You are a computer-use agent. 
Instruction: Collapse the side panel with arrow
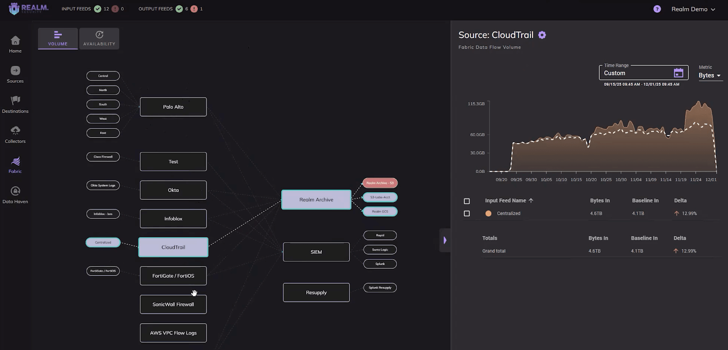tap(445, 240)
